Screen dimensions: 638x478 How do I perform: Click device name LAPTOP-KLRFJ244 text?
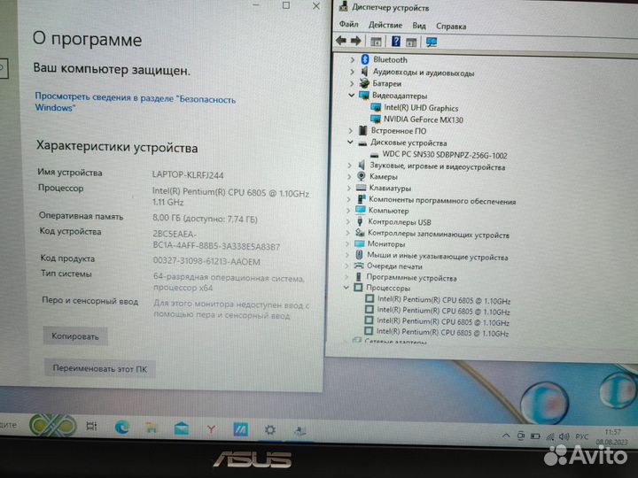[x=188, y=174]
